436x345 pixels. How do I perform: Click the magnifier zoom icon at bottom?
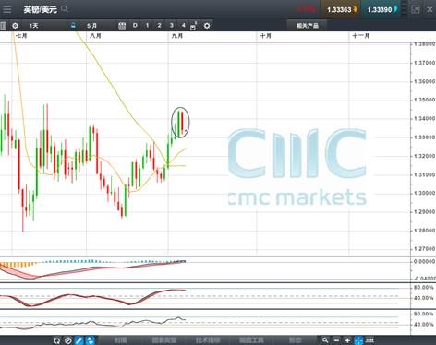[325, 340]
